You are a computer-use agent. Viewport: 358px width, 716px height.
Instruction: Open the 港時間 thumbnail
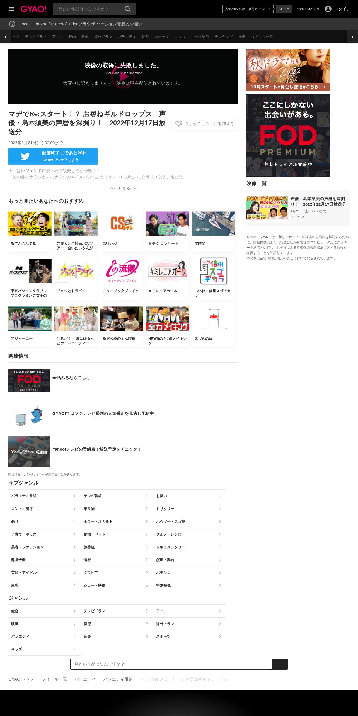(214, 224)
